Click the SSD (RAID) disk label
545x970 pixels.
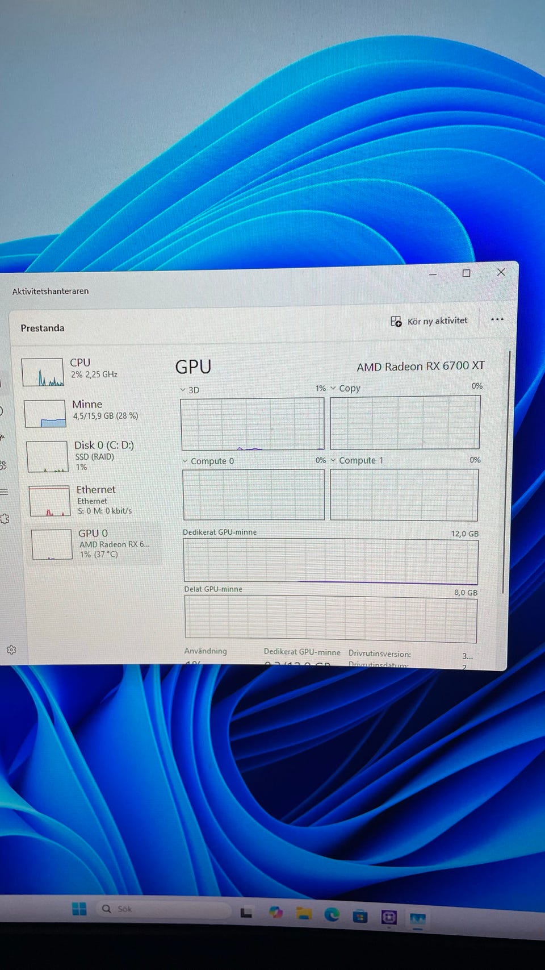(95, 456)
